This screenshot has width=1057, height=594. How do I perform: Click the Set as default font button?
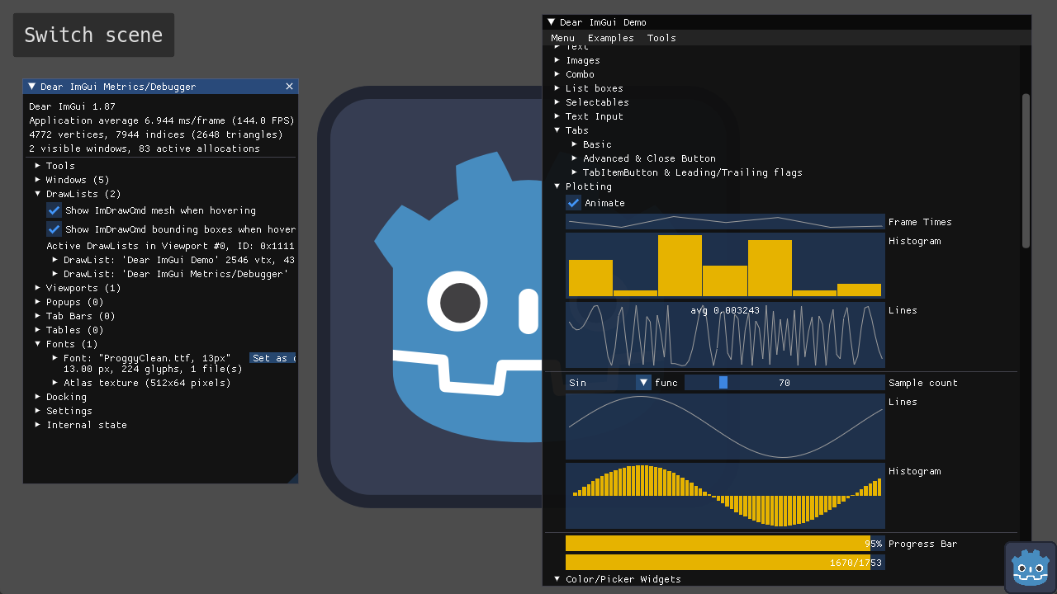click(273, 358)
